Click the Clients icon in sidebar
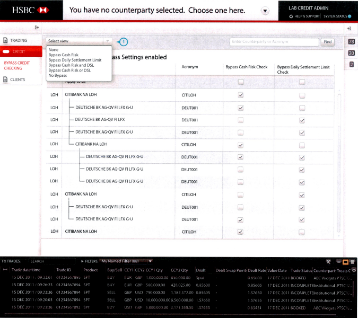This screenshot has height=318, width=358. 6,79
